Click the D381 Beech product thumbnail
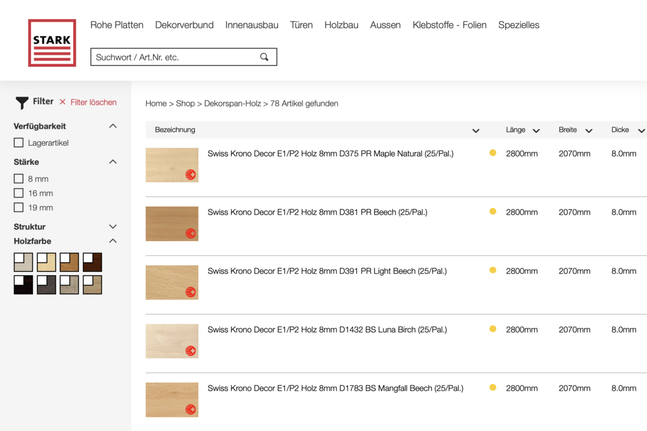647x431 pixels. [172, 223]
